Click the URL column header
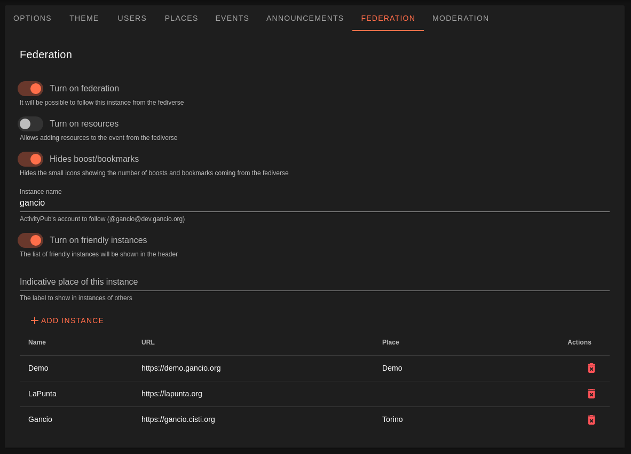 [148, 342]
